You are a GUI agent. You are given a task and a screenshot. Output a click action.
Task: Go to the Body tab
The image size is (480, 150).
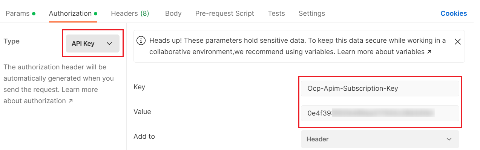(173, 13)
